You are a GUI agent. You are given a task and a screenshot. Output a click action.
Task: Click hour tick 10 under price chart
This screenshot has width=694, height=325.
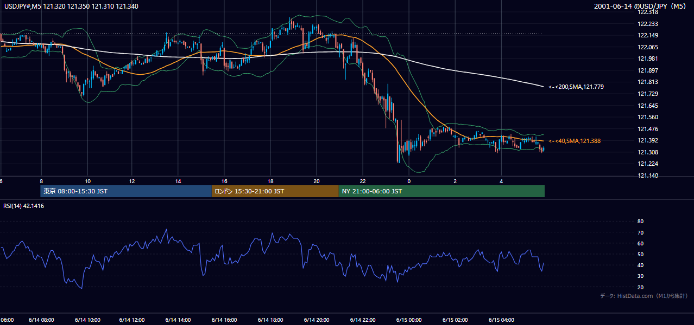point(87,181)
